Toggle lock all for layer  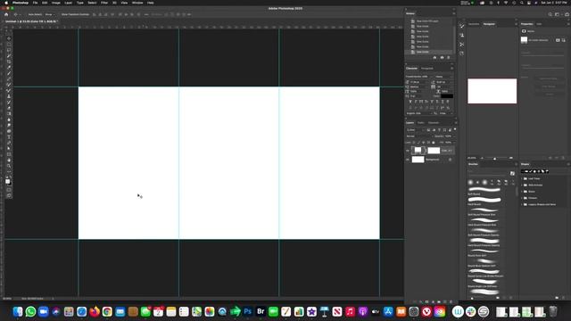(433, 143)
